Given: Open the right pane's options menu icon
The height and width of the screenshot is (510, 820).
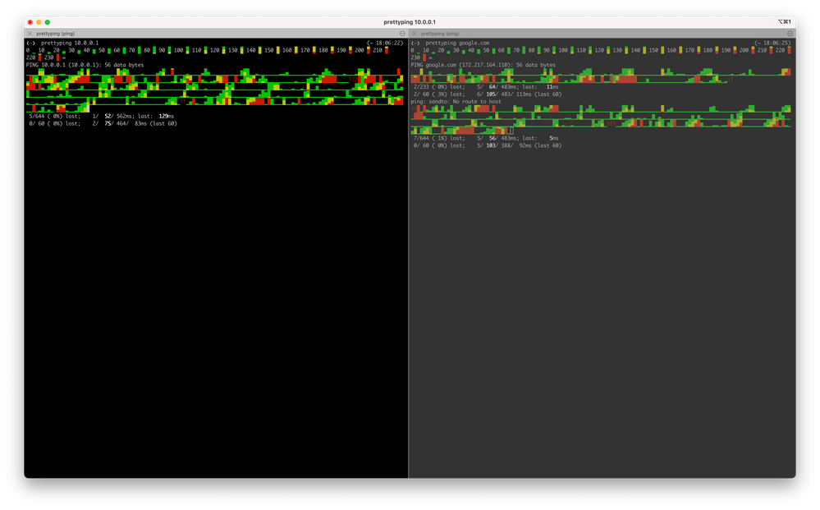Looking at the screenshot, I should [790, 34].
